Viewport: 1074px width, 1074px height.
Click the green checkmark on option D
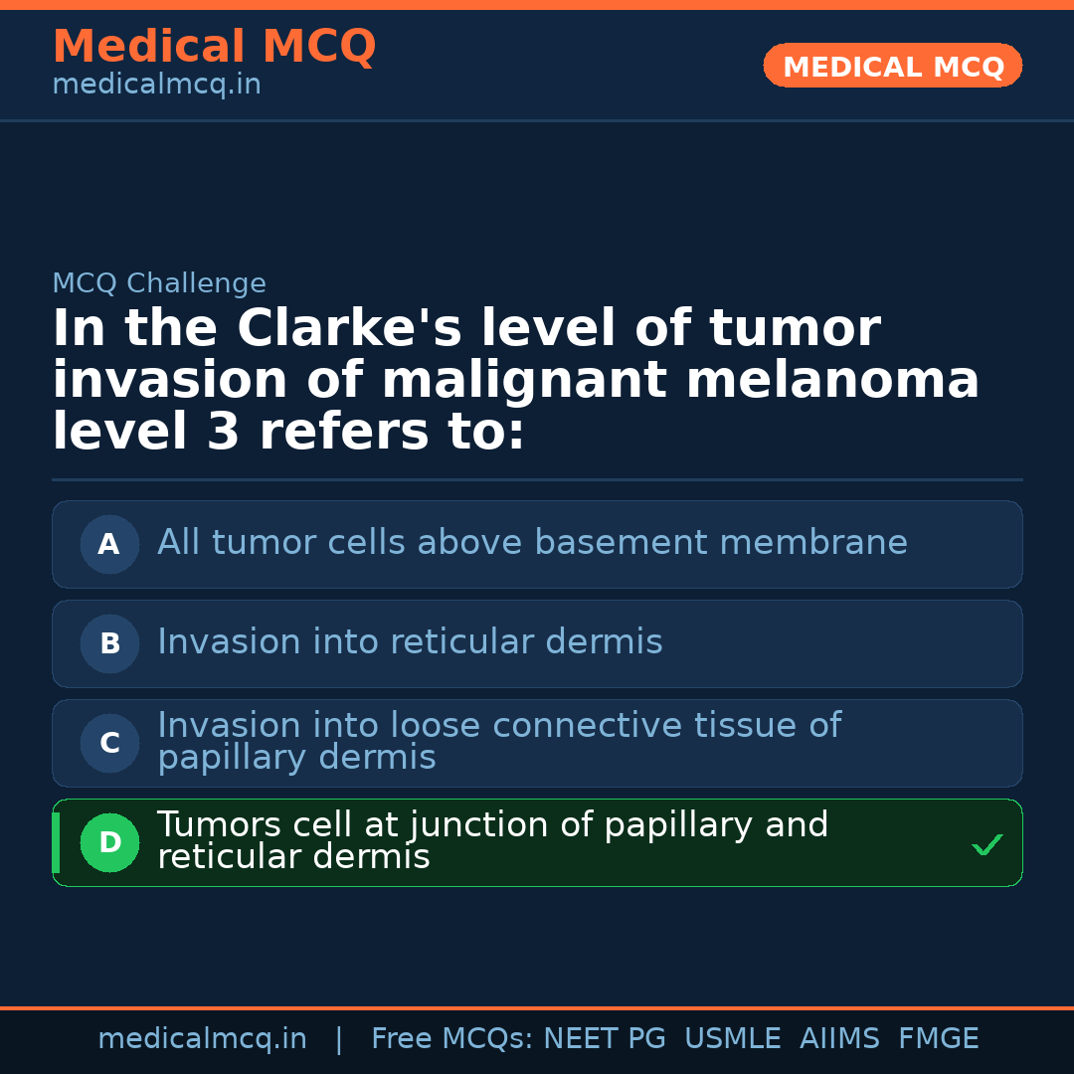986,845
